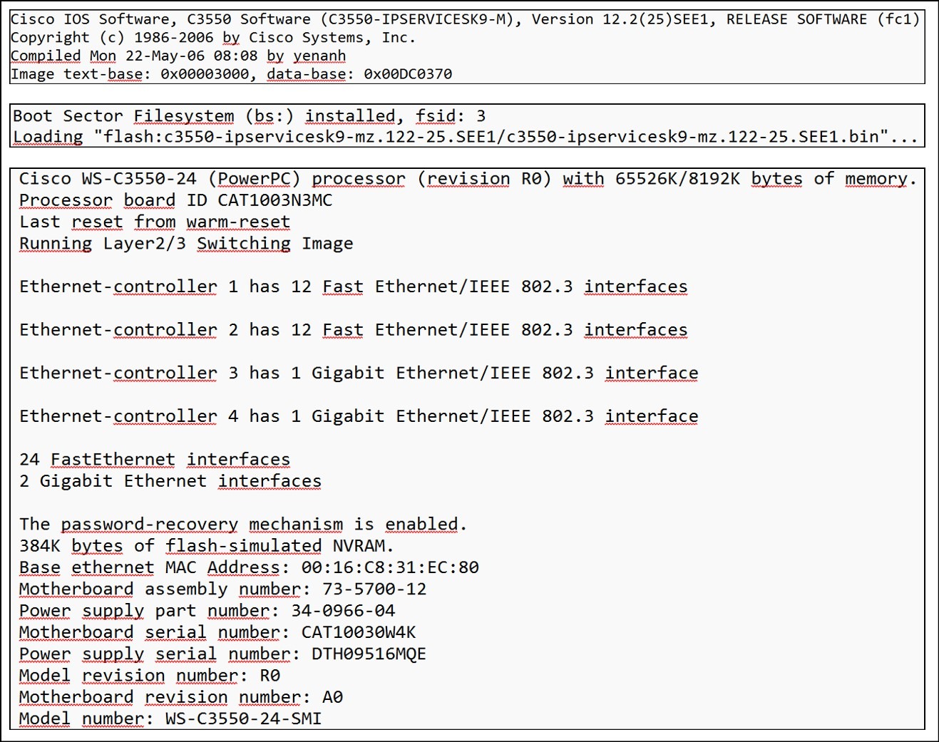
Task: Click the '24 FastEthernet interfaces' line
Action: pyautogui.click(x=155, y=460)
